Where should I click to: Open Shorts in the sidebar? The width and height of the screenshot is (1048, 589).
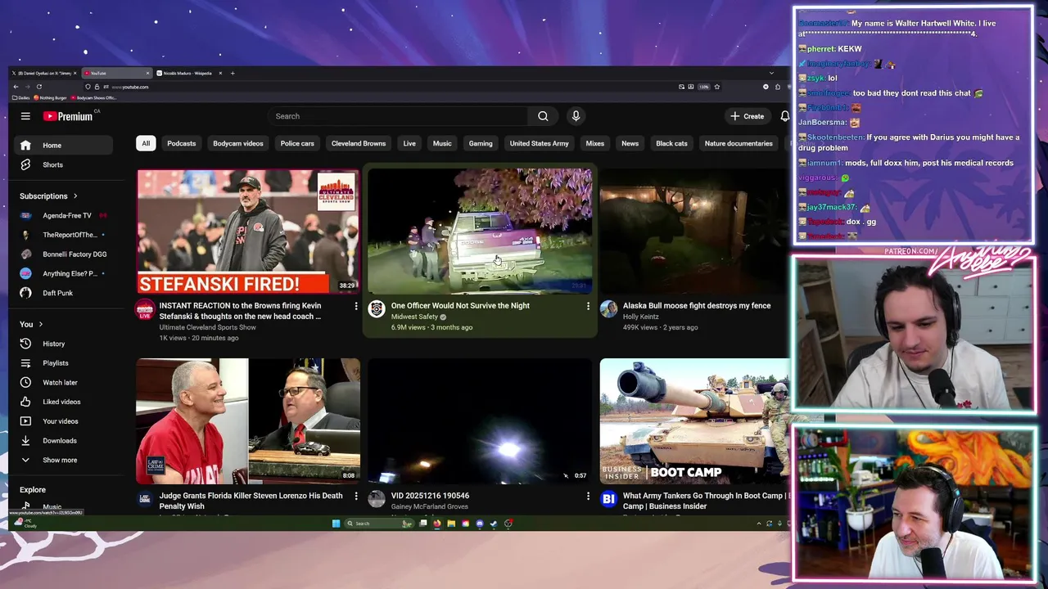point(63,164)
